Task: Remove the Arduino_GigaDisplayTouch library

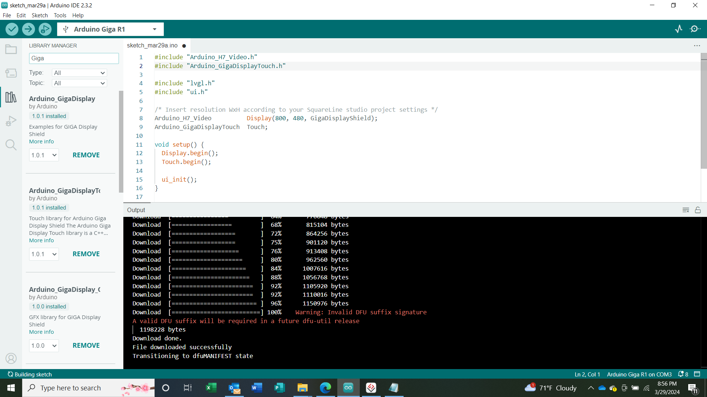Action: [86, 254]
